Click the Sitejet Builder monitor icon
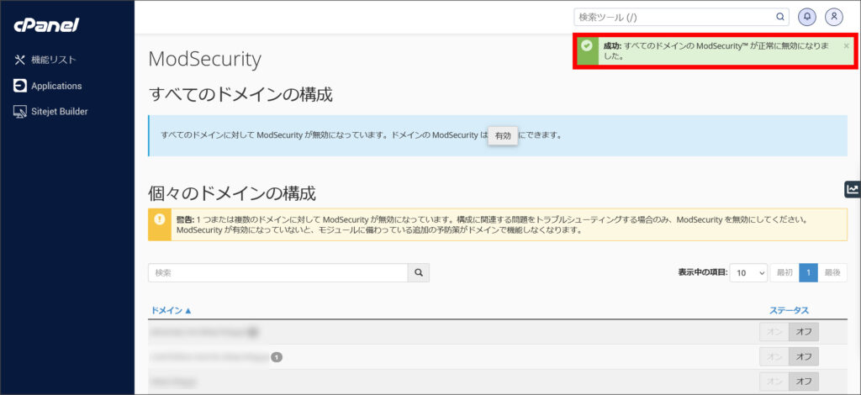Image resolution: width=861 pixels, height=395 pixels. [x=20, y=112]
